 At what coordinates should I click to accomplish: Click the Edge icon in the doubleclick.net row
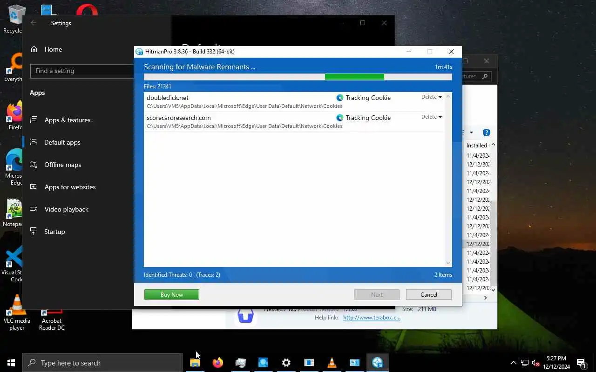point(340,98)
